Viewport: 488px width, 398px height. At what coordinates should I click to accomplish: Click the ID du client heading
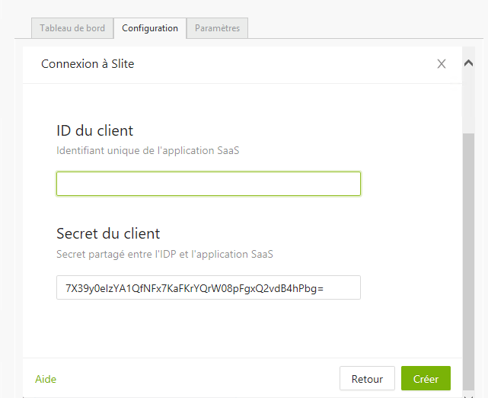pos(95,130)
